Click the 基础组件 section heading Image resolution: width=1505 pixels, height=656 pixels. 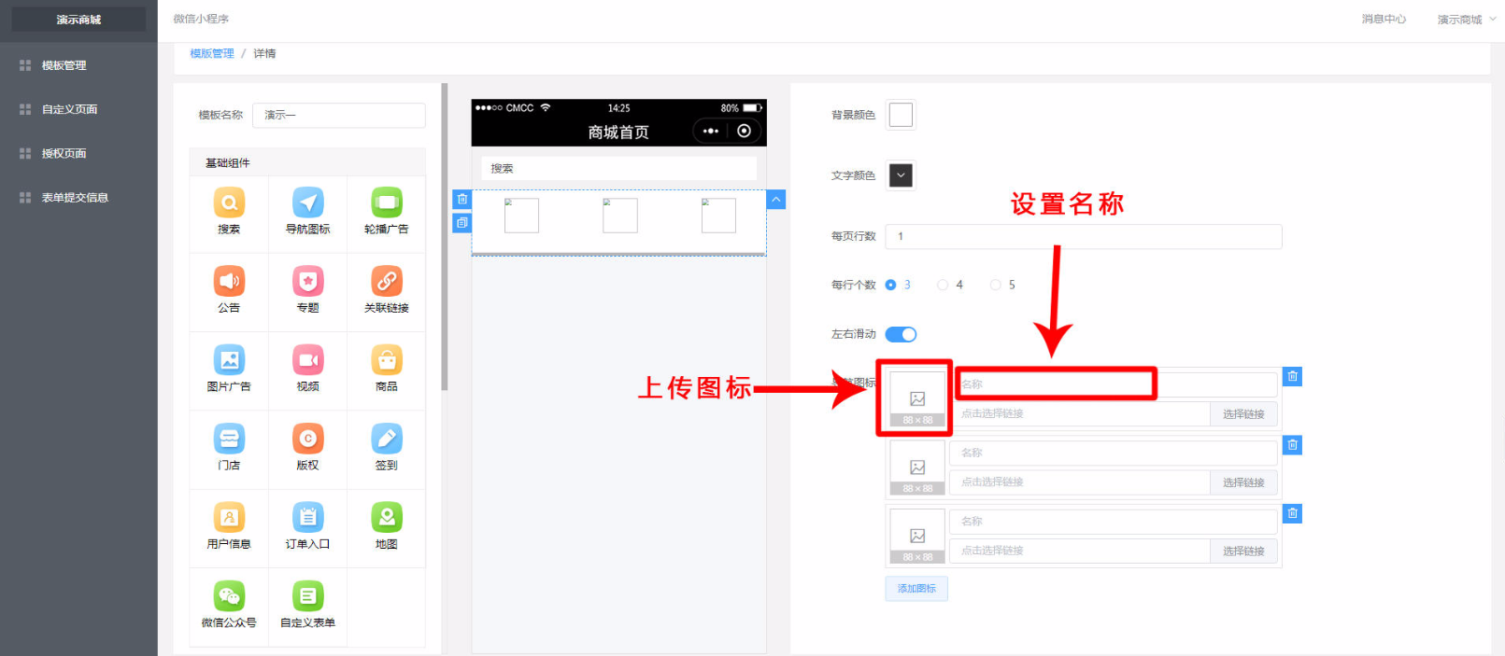(x=228, y=162)
